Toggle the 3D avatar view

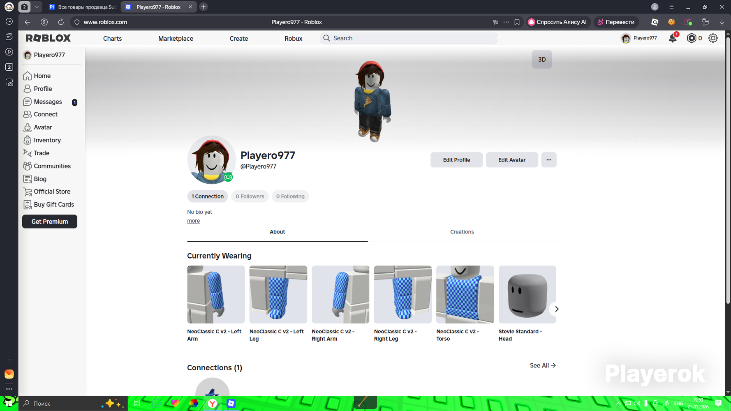[x=542, y=60]
